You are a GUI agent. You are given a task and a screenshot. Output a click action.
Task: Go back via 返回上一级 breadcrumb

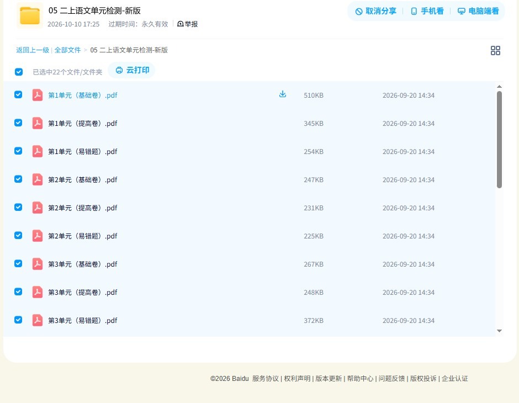[33, 50]
